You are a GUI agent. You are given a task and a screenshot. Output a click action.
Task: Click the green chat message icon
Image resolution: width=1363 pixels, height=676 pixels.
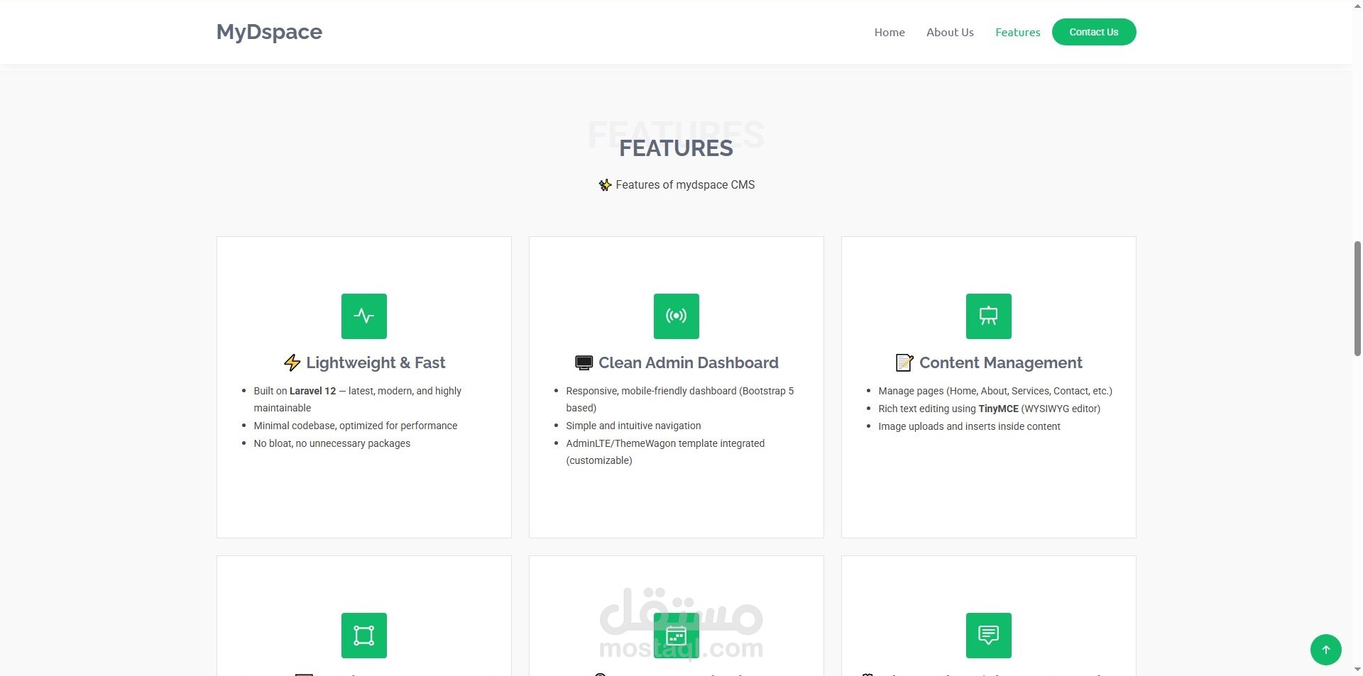click(x=989, y=636)
